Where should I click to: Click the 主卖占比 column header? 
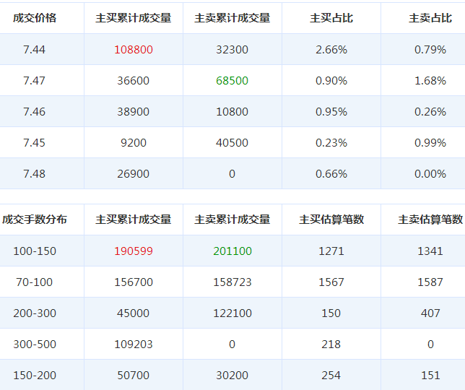click(x=430, y=18)
